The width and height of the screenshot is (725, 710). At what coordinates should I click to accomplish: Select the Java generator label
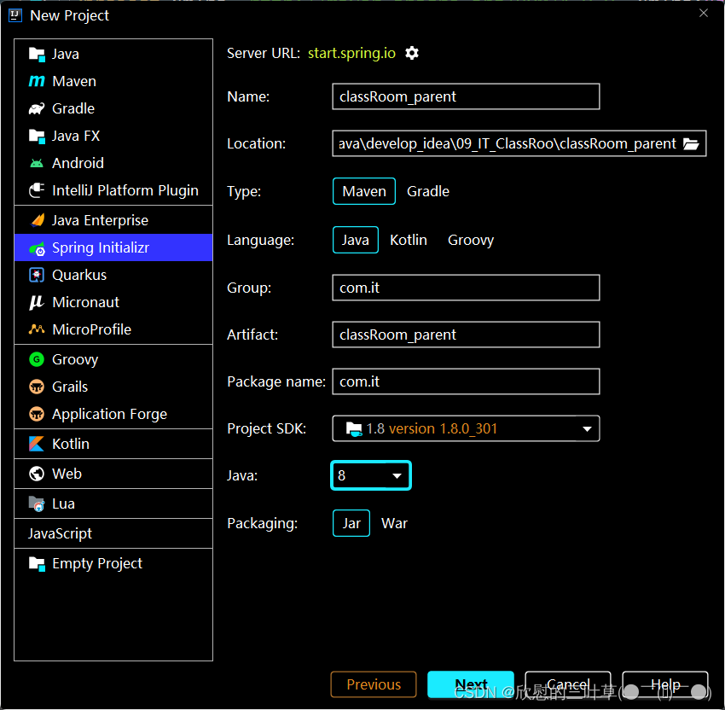click(x=65, y=55)
